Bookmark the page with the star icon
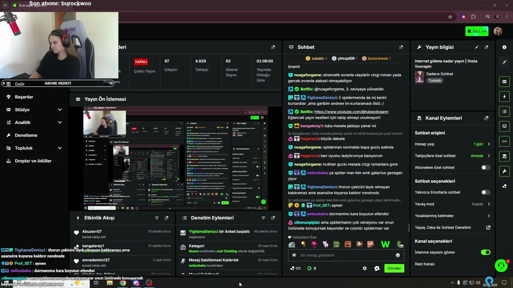 pyautogui.click(x=450, y=17)
